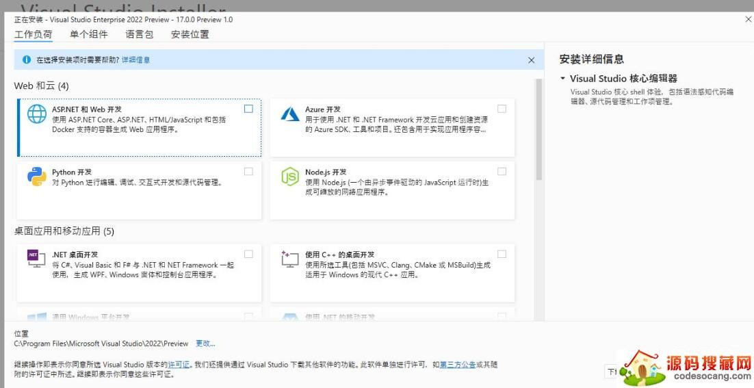
Task: Select the Python 开发 workload card title
Action: click(x=72, y=172)
